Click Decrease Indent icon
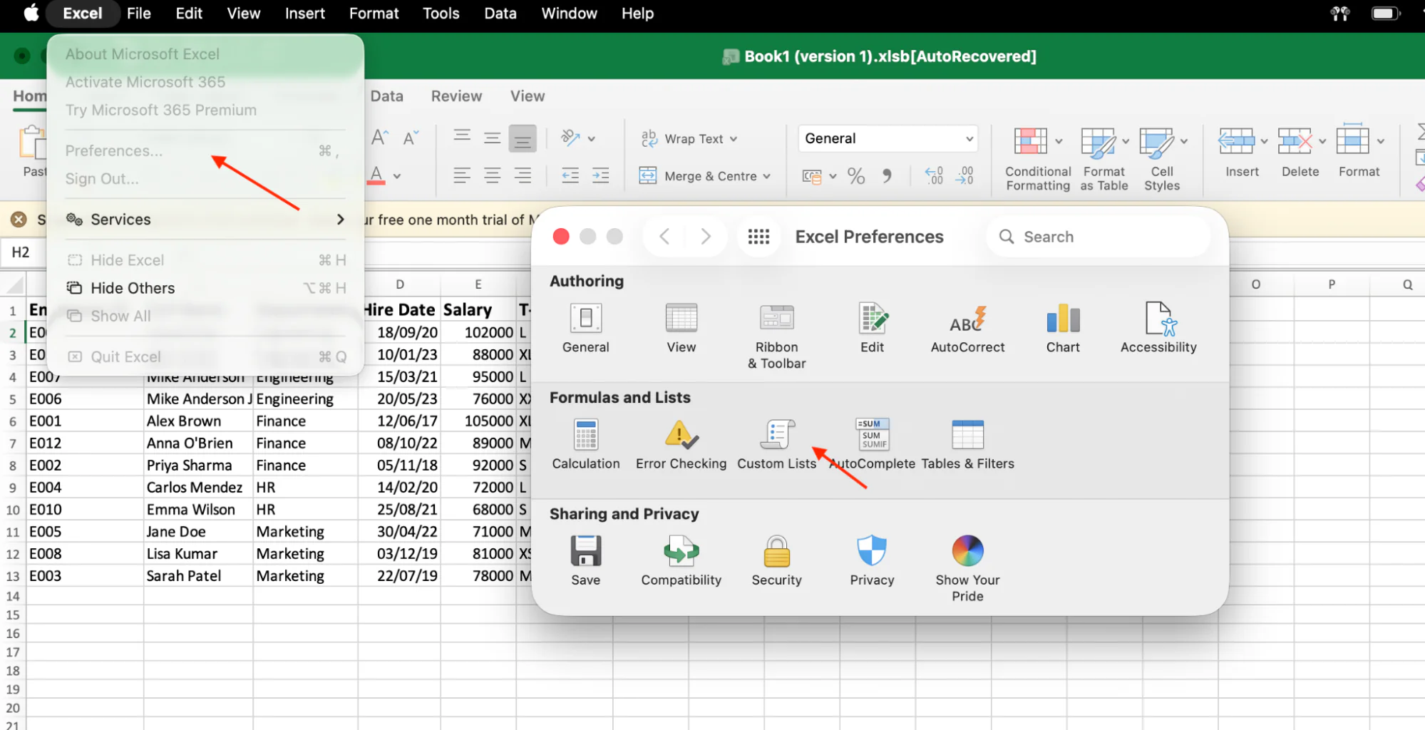1425x730 pixels. point(570,175)
